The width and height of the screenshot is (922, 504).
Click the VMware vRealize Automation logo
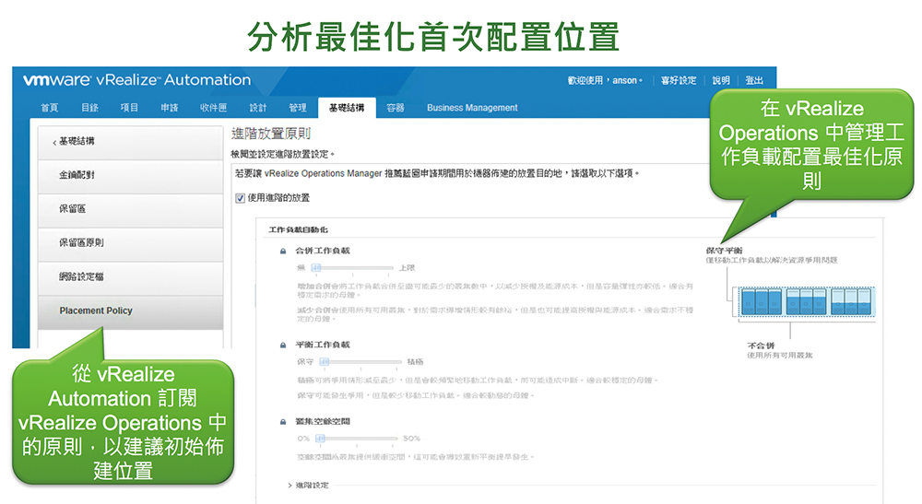(x=136, y=80)
